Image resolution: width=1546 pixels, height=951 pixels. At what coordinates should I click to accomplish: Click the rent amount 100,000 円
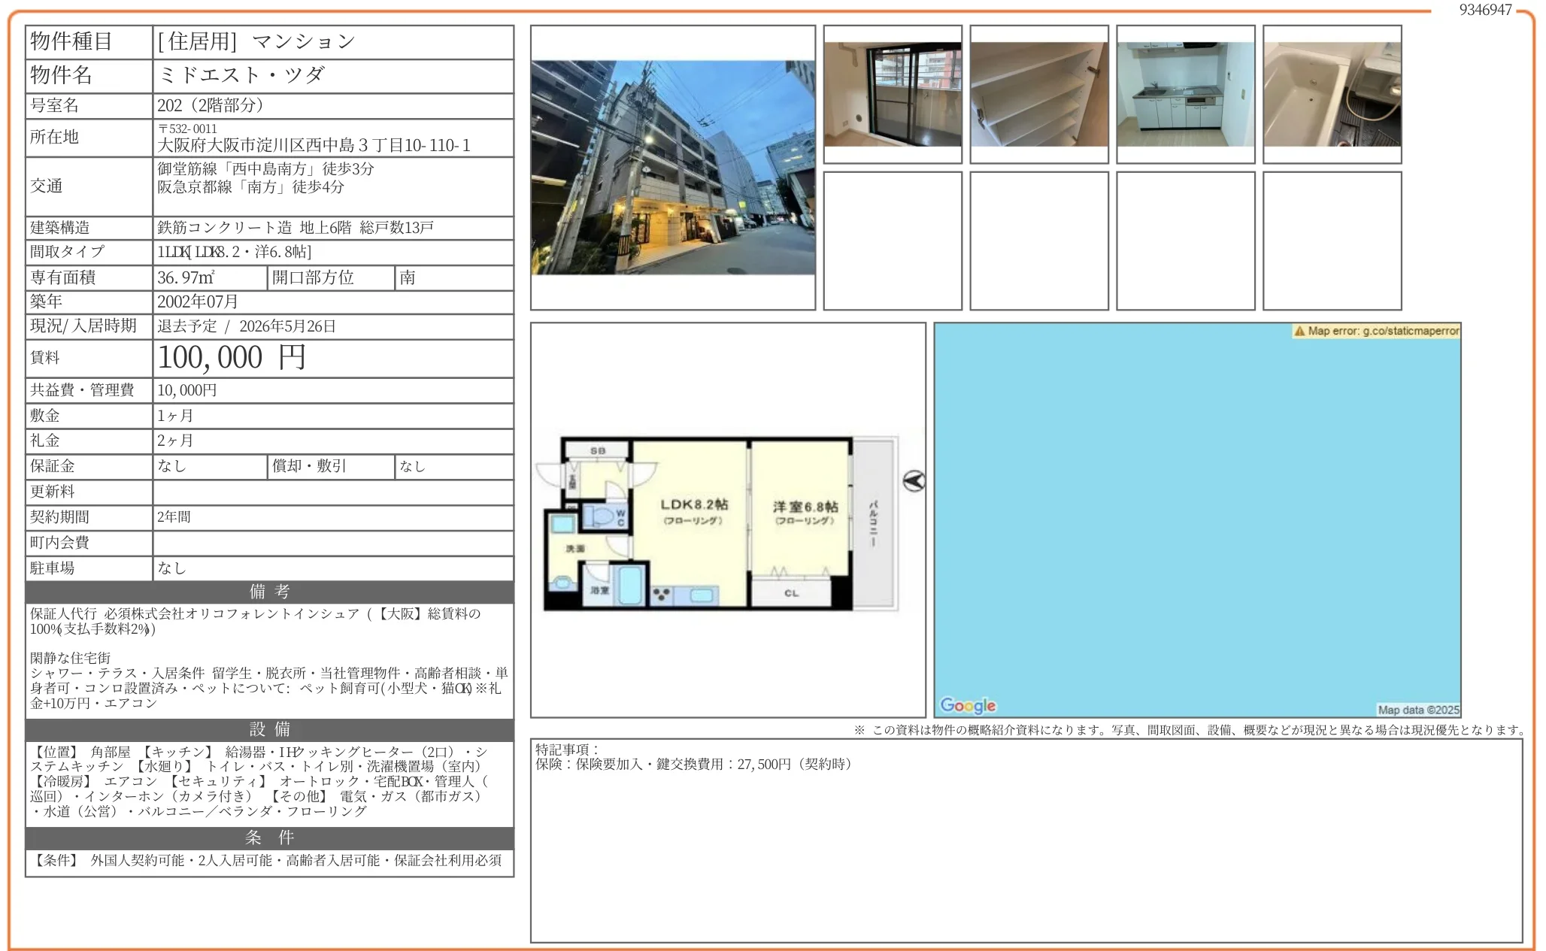(x=232, y=358)
